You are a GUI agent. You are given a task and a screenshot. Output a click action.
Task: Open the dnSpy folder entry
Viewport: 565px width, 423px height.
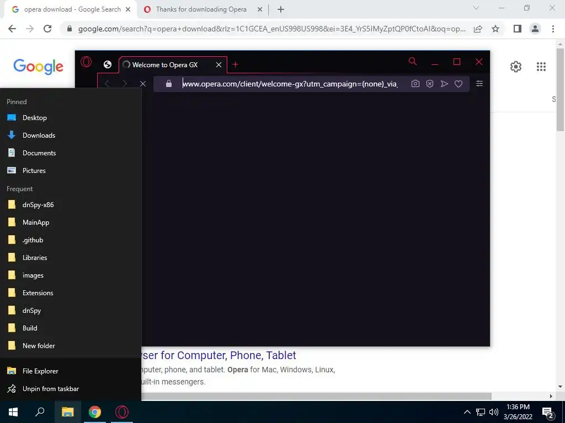[71, 311]
